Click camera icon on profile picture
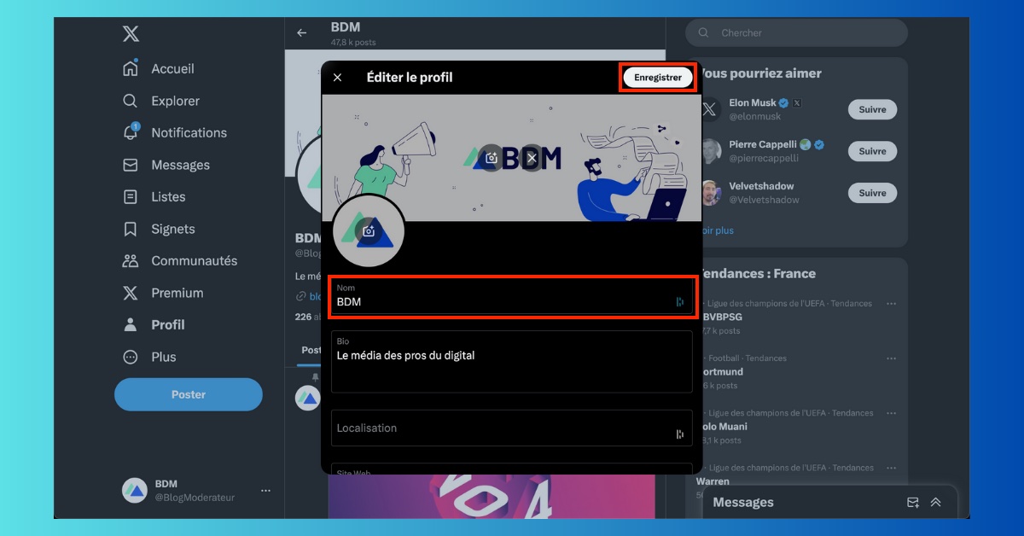This screenshot has height=536, width=1024. click(369, 231)
